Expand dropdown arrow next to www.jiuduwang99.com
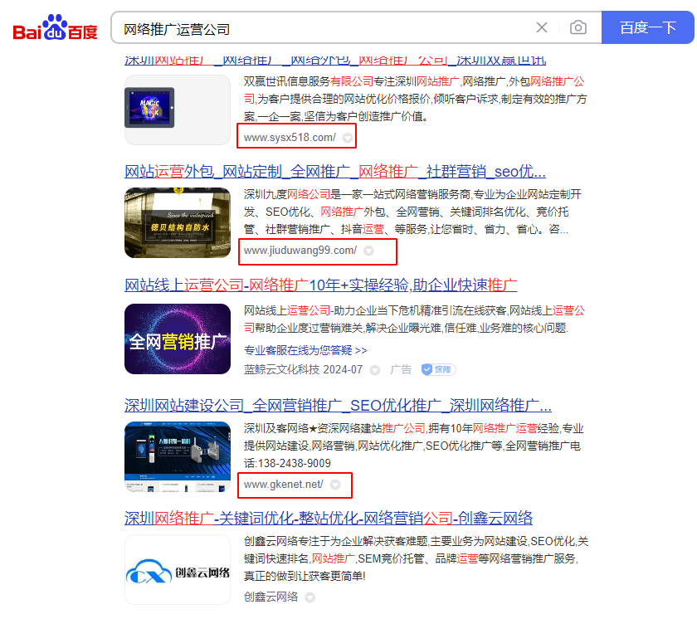Image resolution: width=697 pixels, height=619 pixels. pos(368,251)
